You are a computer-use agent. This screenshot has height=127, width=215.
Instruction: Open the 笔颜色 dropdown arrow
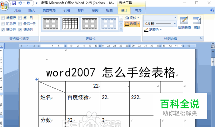tap(161, 30)
